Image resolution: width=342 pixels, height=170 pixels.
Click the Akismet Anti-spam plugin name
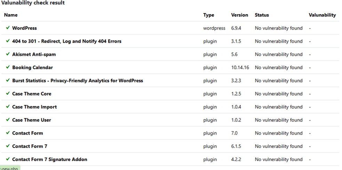[x=34, y=54]
